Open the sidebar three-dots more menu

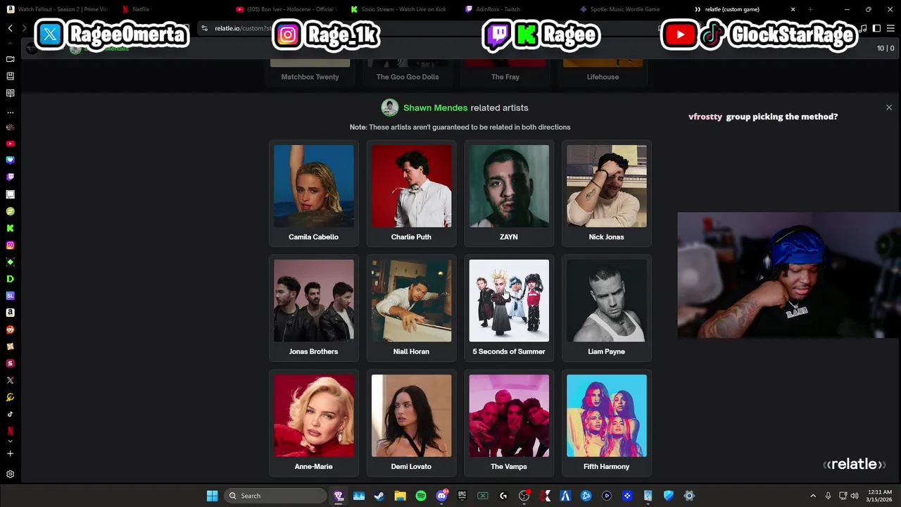[10, 112]
